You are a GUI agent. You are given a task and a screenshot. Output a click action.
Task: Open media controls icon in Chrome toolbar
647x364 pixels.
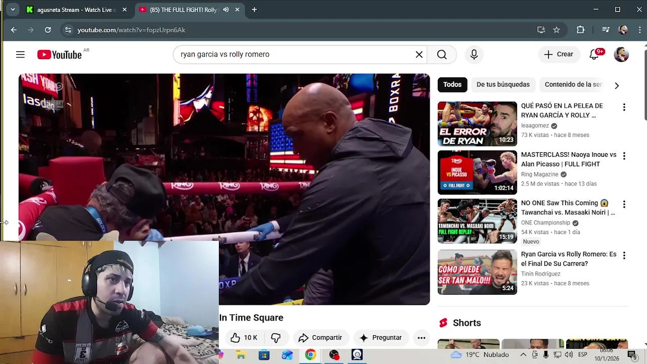click(606, 30)
